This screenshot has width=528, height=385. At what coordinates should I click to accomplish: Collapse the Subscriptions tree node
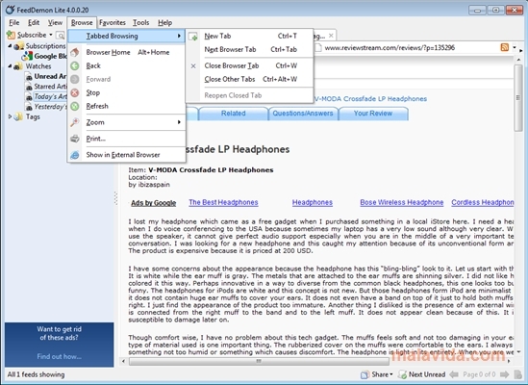(x=10, y=46)
